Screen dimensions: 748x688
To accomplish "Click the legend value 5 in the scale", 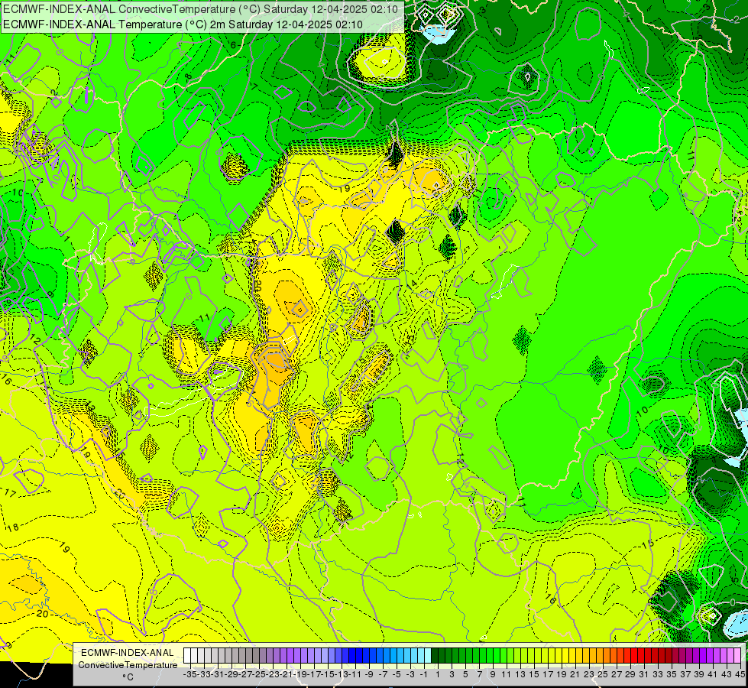I will (x=465, y=674).
